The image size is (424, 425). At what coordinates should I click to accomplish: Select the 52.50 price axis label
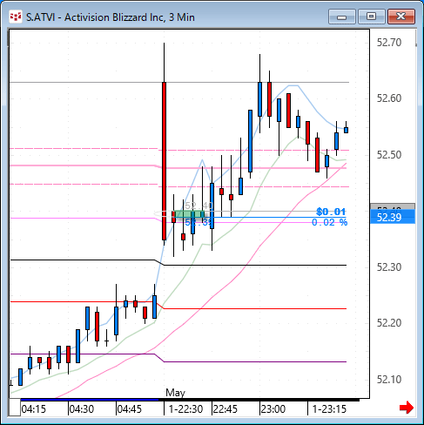(389, 155)
